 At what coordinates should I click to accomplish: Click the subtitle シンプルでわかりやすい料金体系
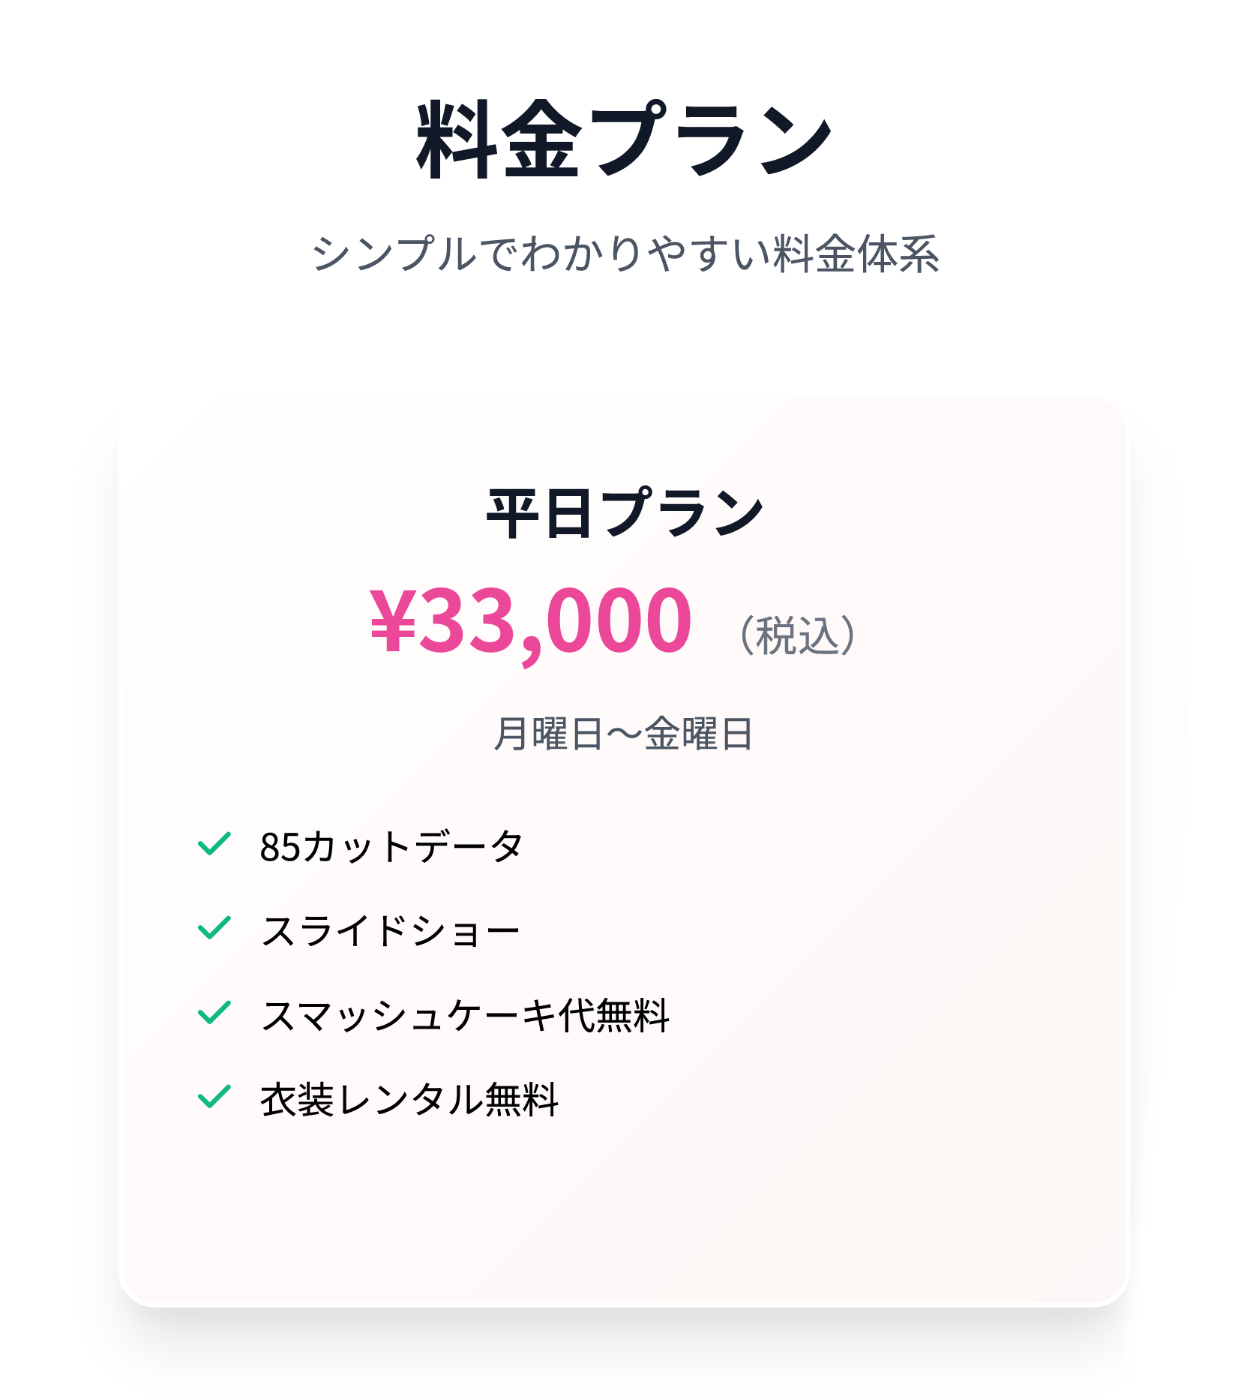(624, 254)
